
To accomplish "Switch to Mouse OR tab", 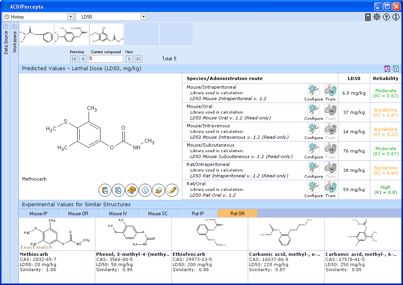I will tap(78, 214).
